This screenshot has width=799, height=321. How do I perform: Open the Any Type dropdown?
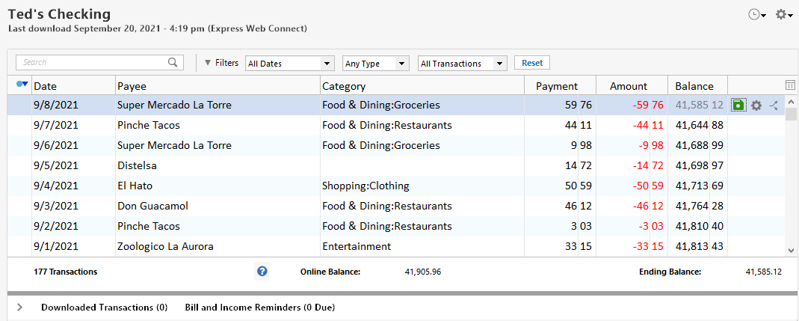click(x=375, y=64)
